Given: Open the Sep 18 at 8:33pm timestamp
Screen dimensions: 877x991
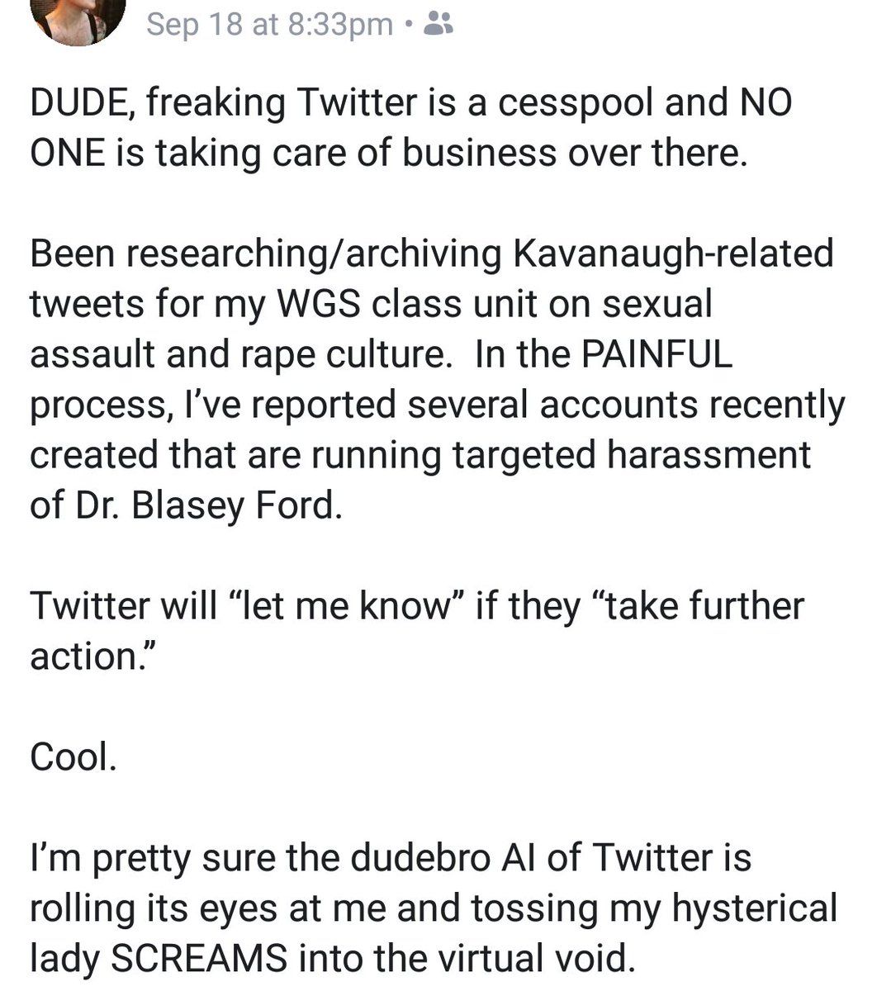Looking at the screenshot, I should 269,25.
